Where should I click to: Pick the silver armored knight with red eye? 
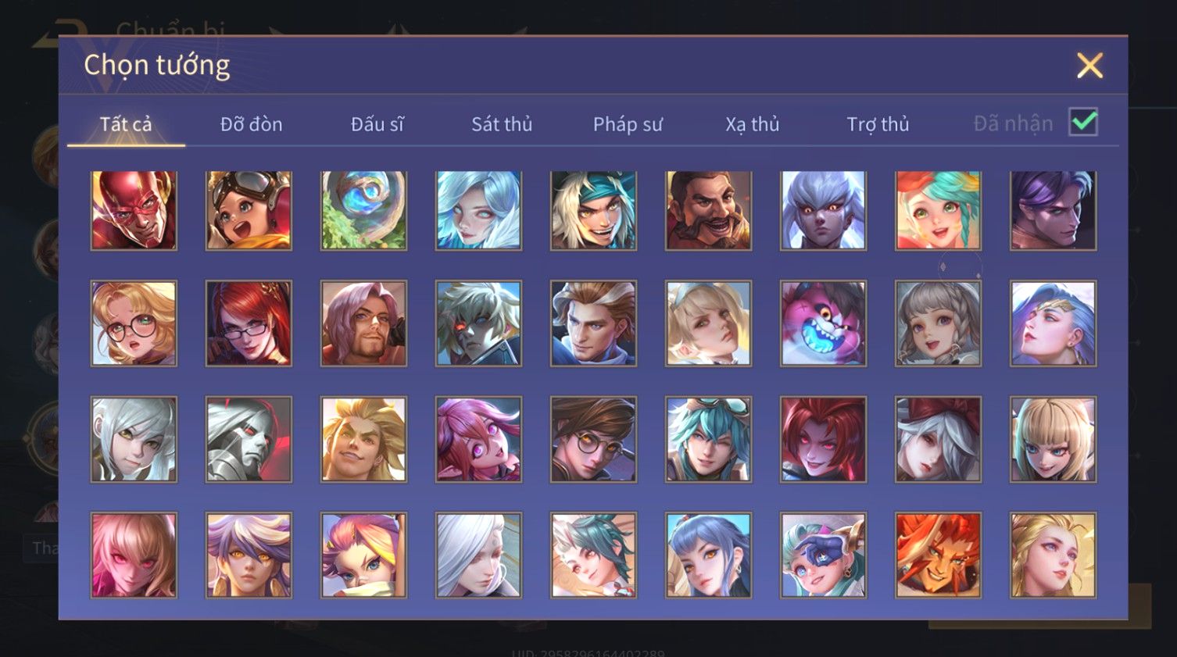[x=249, y=439]
